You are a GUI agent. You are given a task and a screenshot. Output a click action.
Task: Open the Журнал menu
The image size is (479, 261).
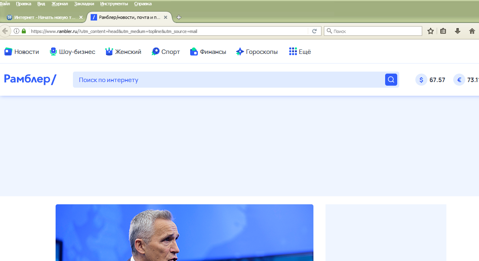click(x=60, y=4)
